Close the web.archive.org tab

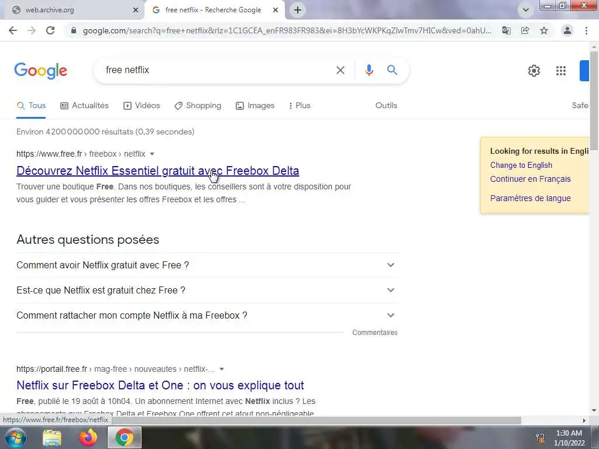(136, 11)
